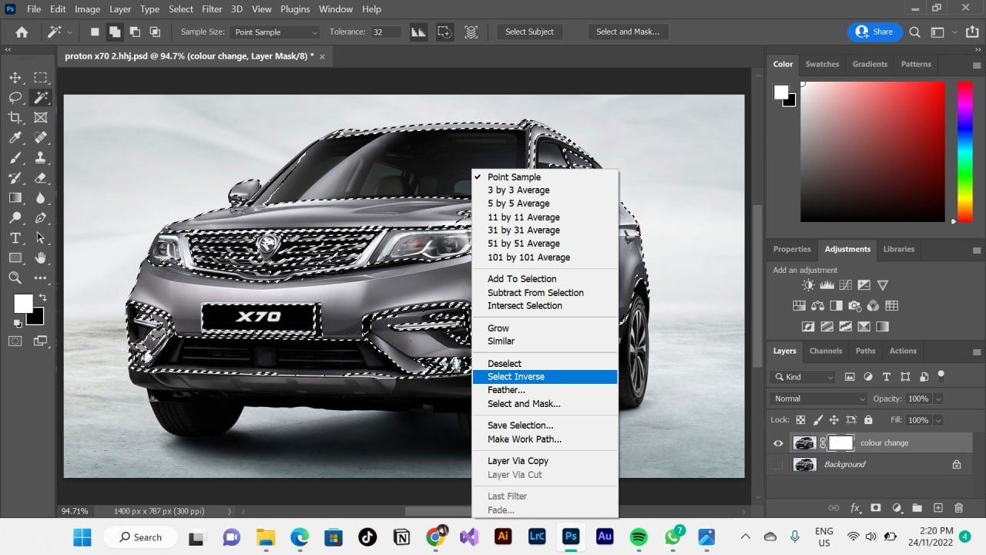This screenshot has height=555, width=986.
Task: Open the layer Opacity dropdown arrow
Action: tap(938, 399)
